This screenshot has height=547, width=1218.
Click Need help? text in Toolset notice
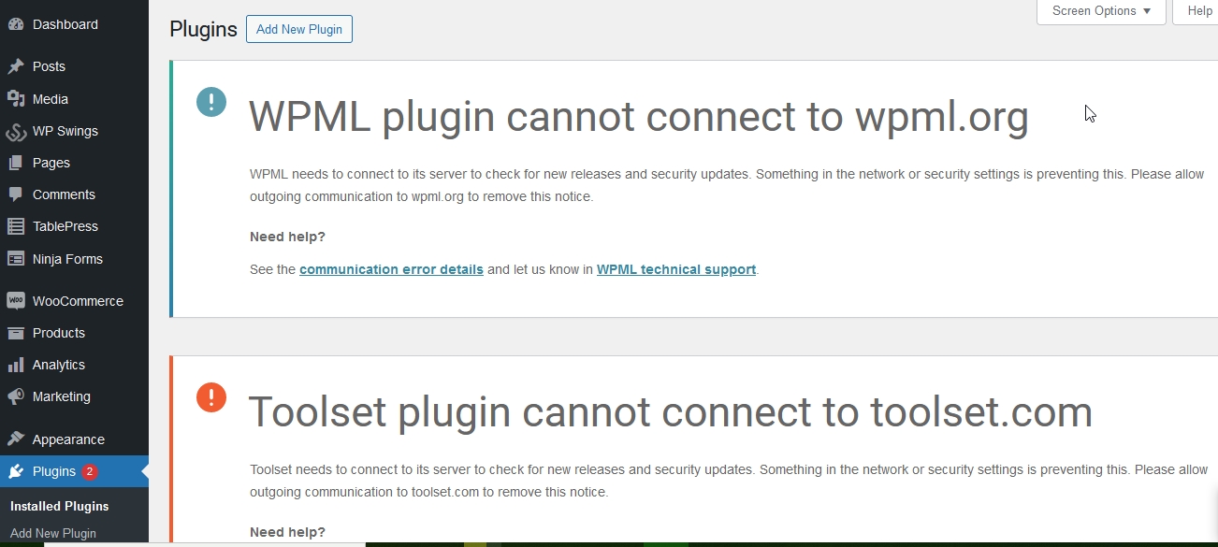point(287,532)
